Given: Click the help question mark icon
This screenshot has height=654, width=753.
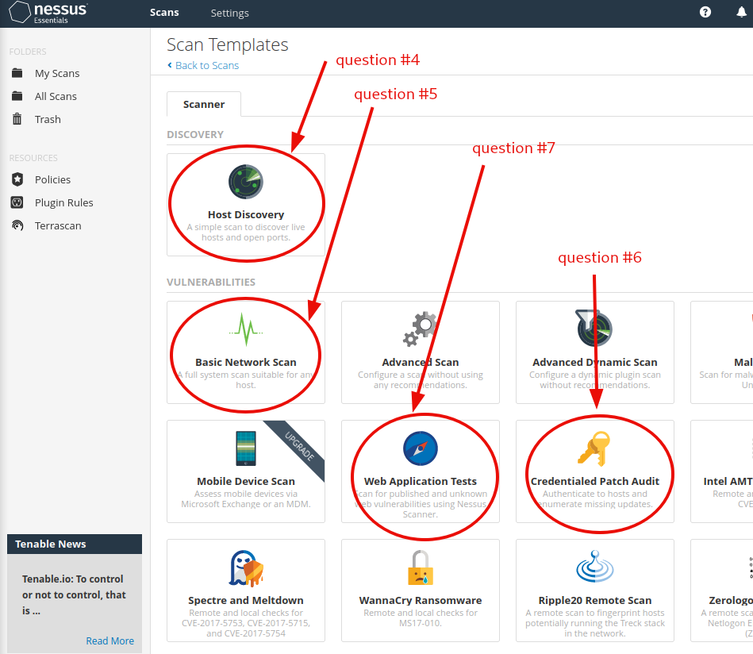Looking at the screenshot, I should click(x=705, y=13).
